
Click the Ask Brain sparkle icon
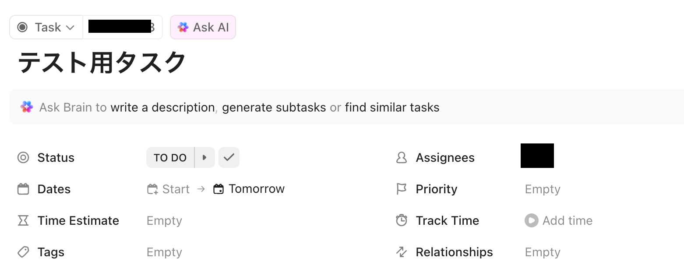pos(27,107)
